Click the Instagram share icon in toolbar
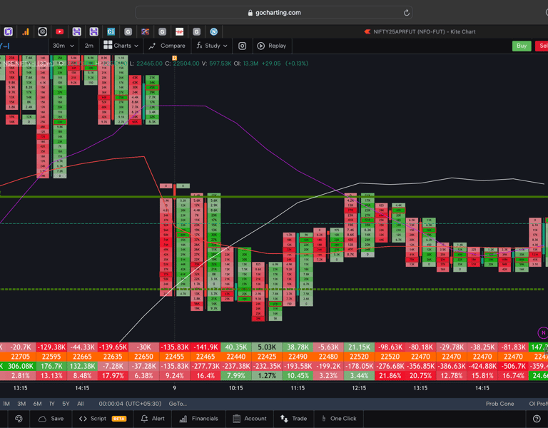This screenshot has height=428, width=548. 242,46
